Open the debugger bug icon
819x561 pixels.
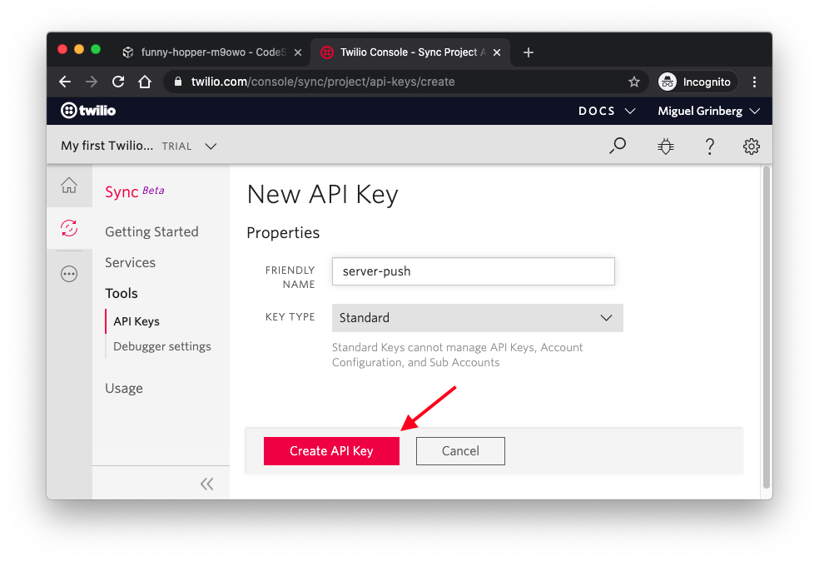(666, 146)
